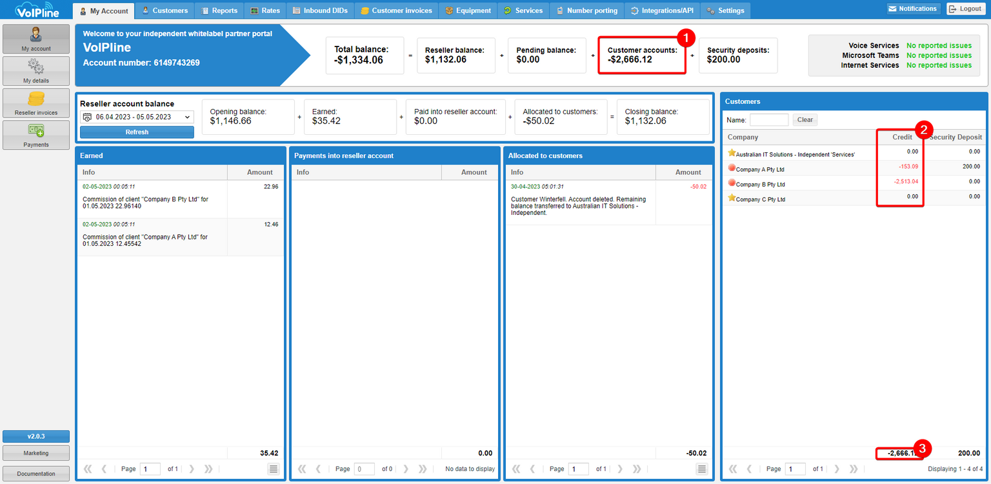Click red status icon for Company B

[732, 183]
